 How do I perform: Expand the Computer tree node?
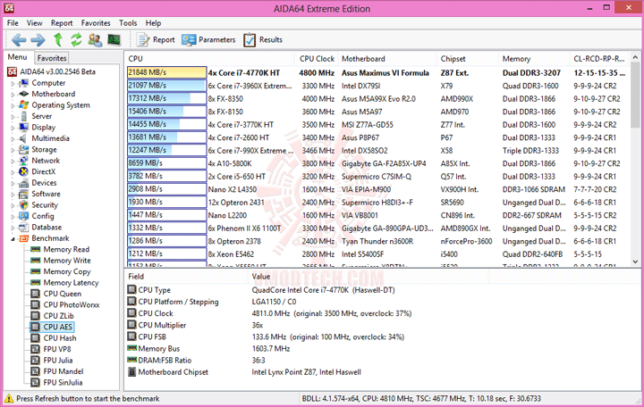pos(13,83)
